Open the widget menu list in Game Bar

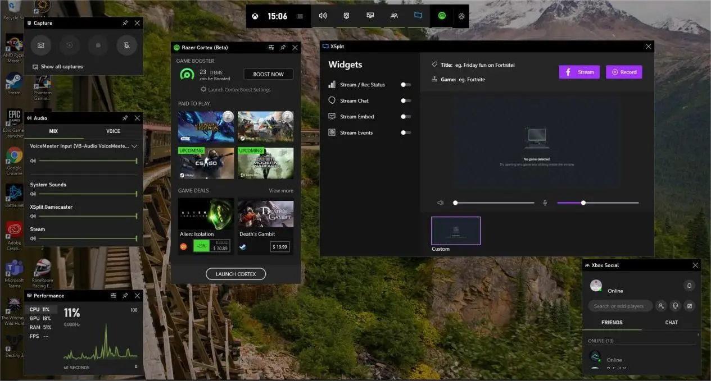point(300,16)
